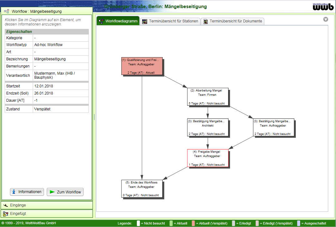Select station (3) Bestätigung with Architekt node
The height and width of the screenshot is (227, 336).
pyautogui.click(x=208, y=127)
